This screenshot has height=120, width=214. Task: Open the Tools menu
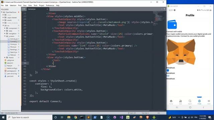pyautogui.click(x=35, y=5)
